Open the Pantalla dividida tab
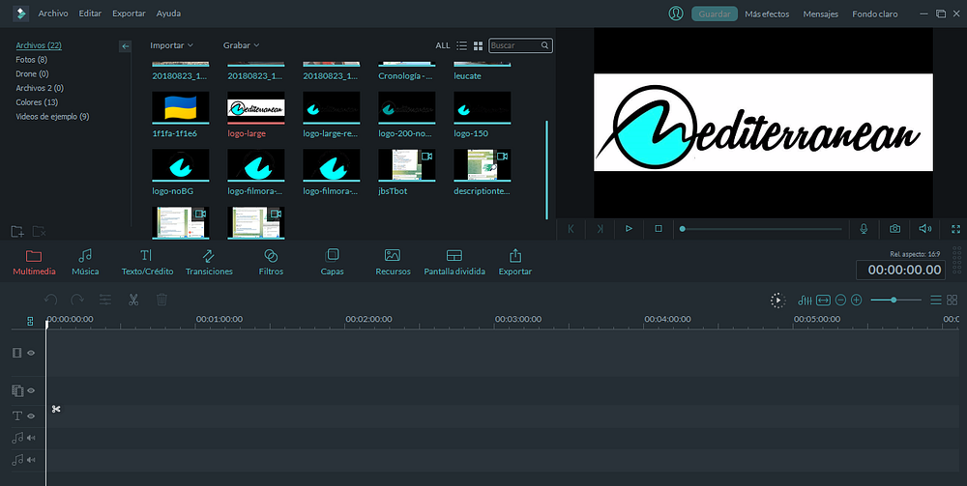Screen dimensions: 967x486 (x=454, y=263)
